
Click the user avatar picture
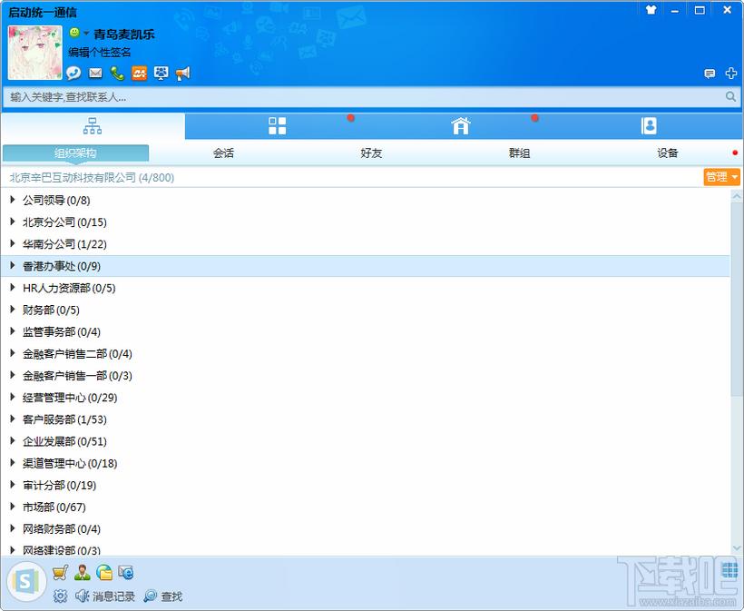35,53
